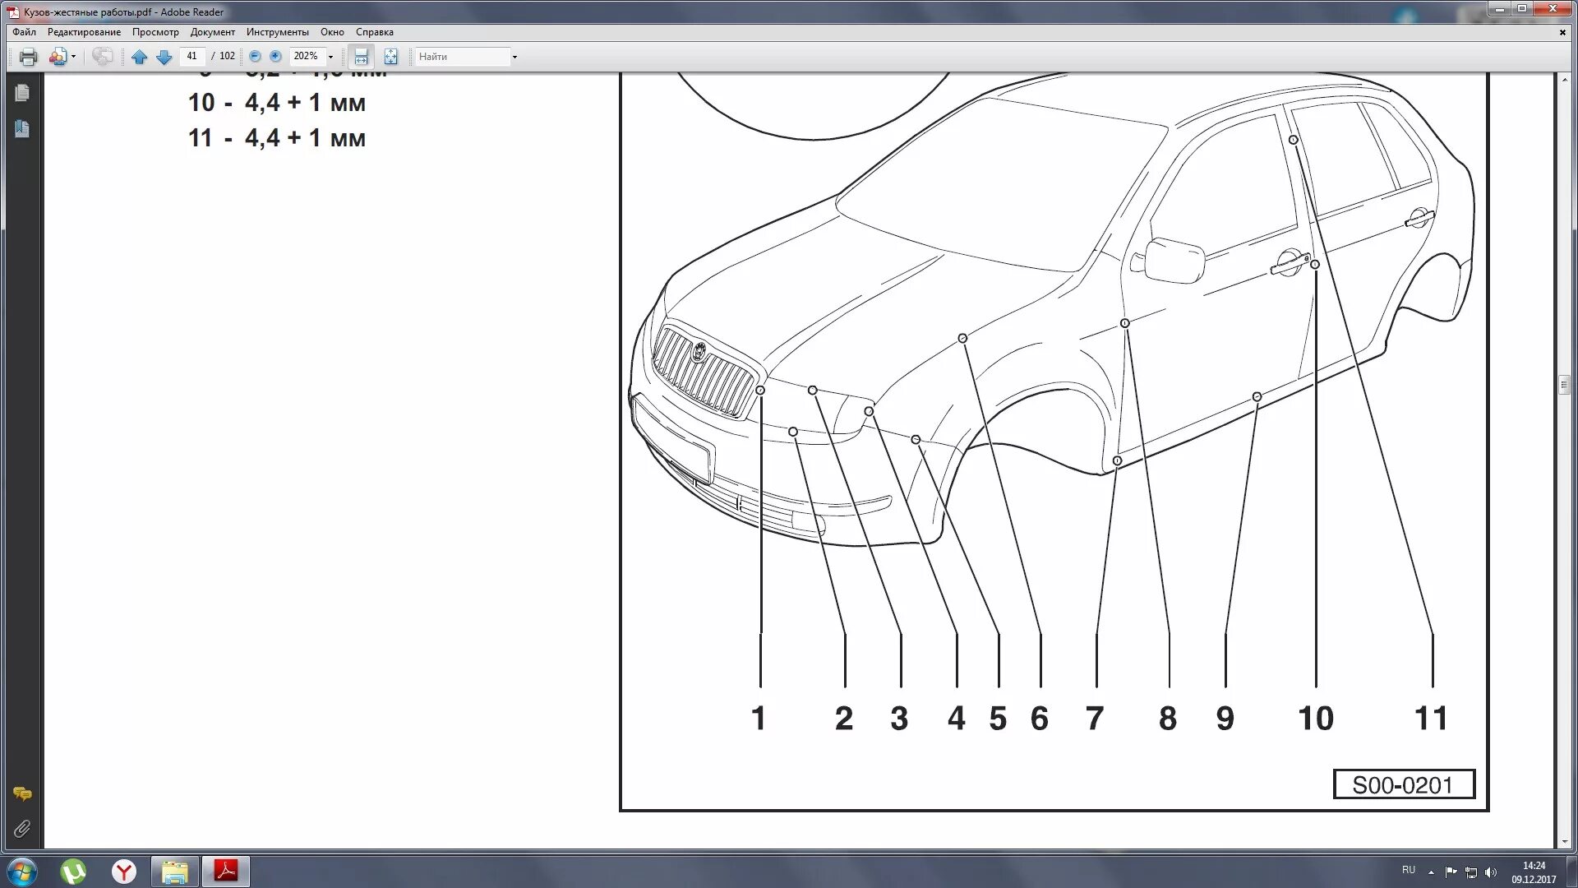
Task: Click the greyed-out review tracker icon
Action: [x=102, y=57]
